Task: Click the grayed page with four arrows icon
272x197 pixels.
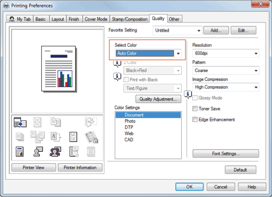Action: [38, 122]
